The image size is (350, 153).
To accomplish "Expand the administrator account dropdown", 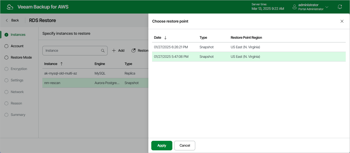I will [x=327, y=7].
